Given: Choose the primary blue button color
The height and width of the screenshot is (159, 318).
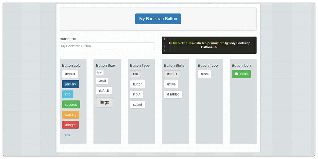Looking at the screenshot, I should pos(70,84).
